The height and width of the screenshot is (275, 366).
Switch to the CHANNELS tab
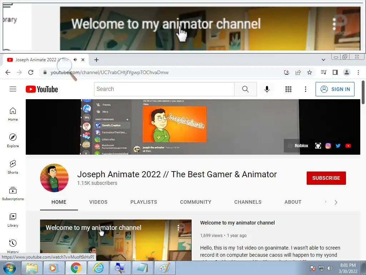[248, 202]
